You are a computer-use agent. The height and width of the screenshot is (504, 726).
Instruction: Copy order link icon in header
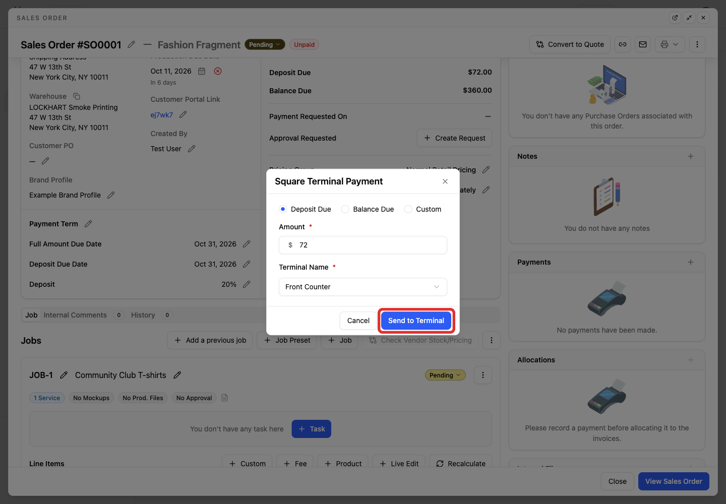click(623, 44)
